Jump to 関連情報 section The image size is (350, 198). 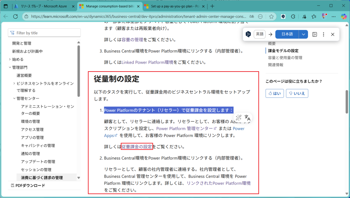[276, 65]
